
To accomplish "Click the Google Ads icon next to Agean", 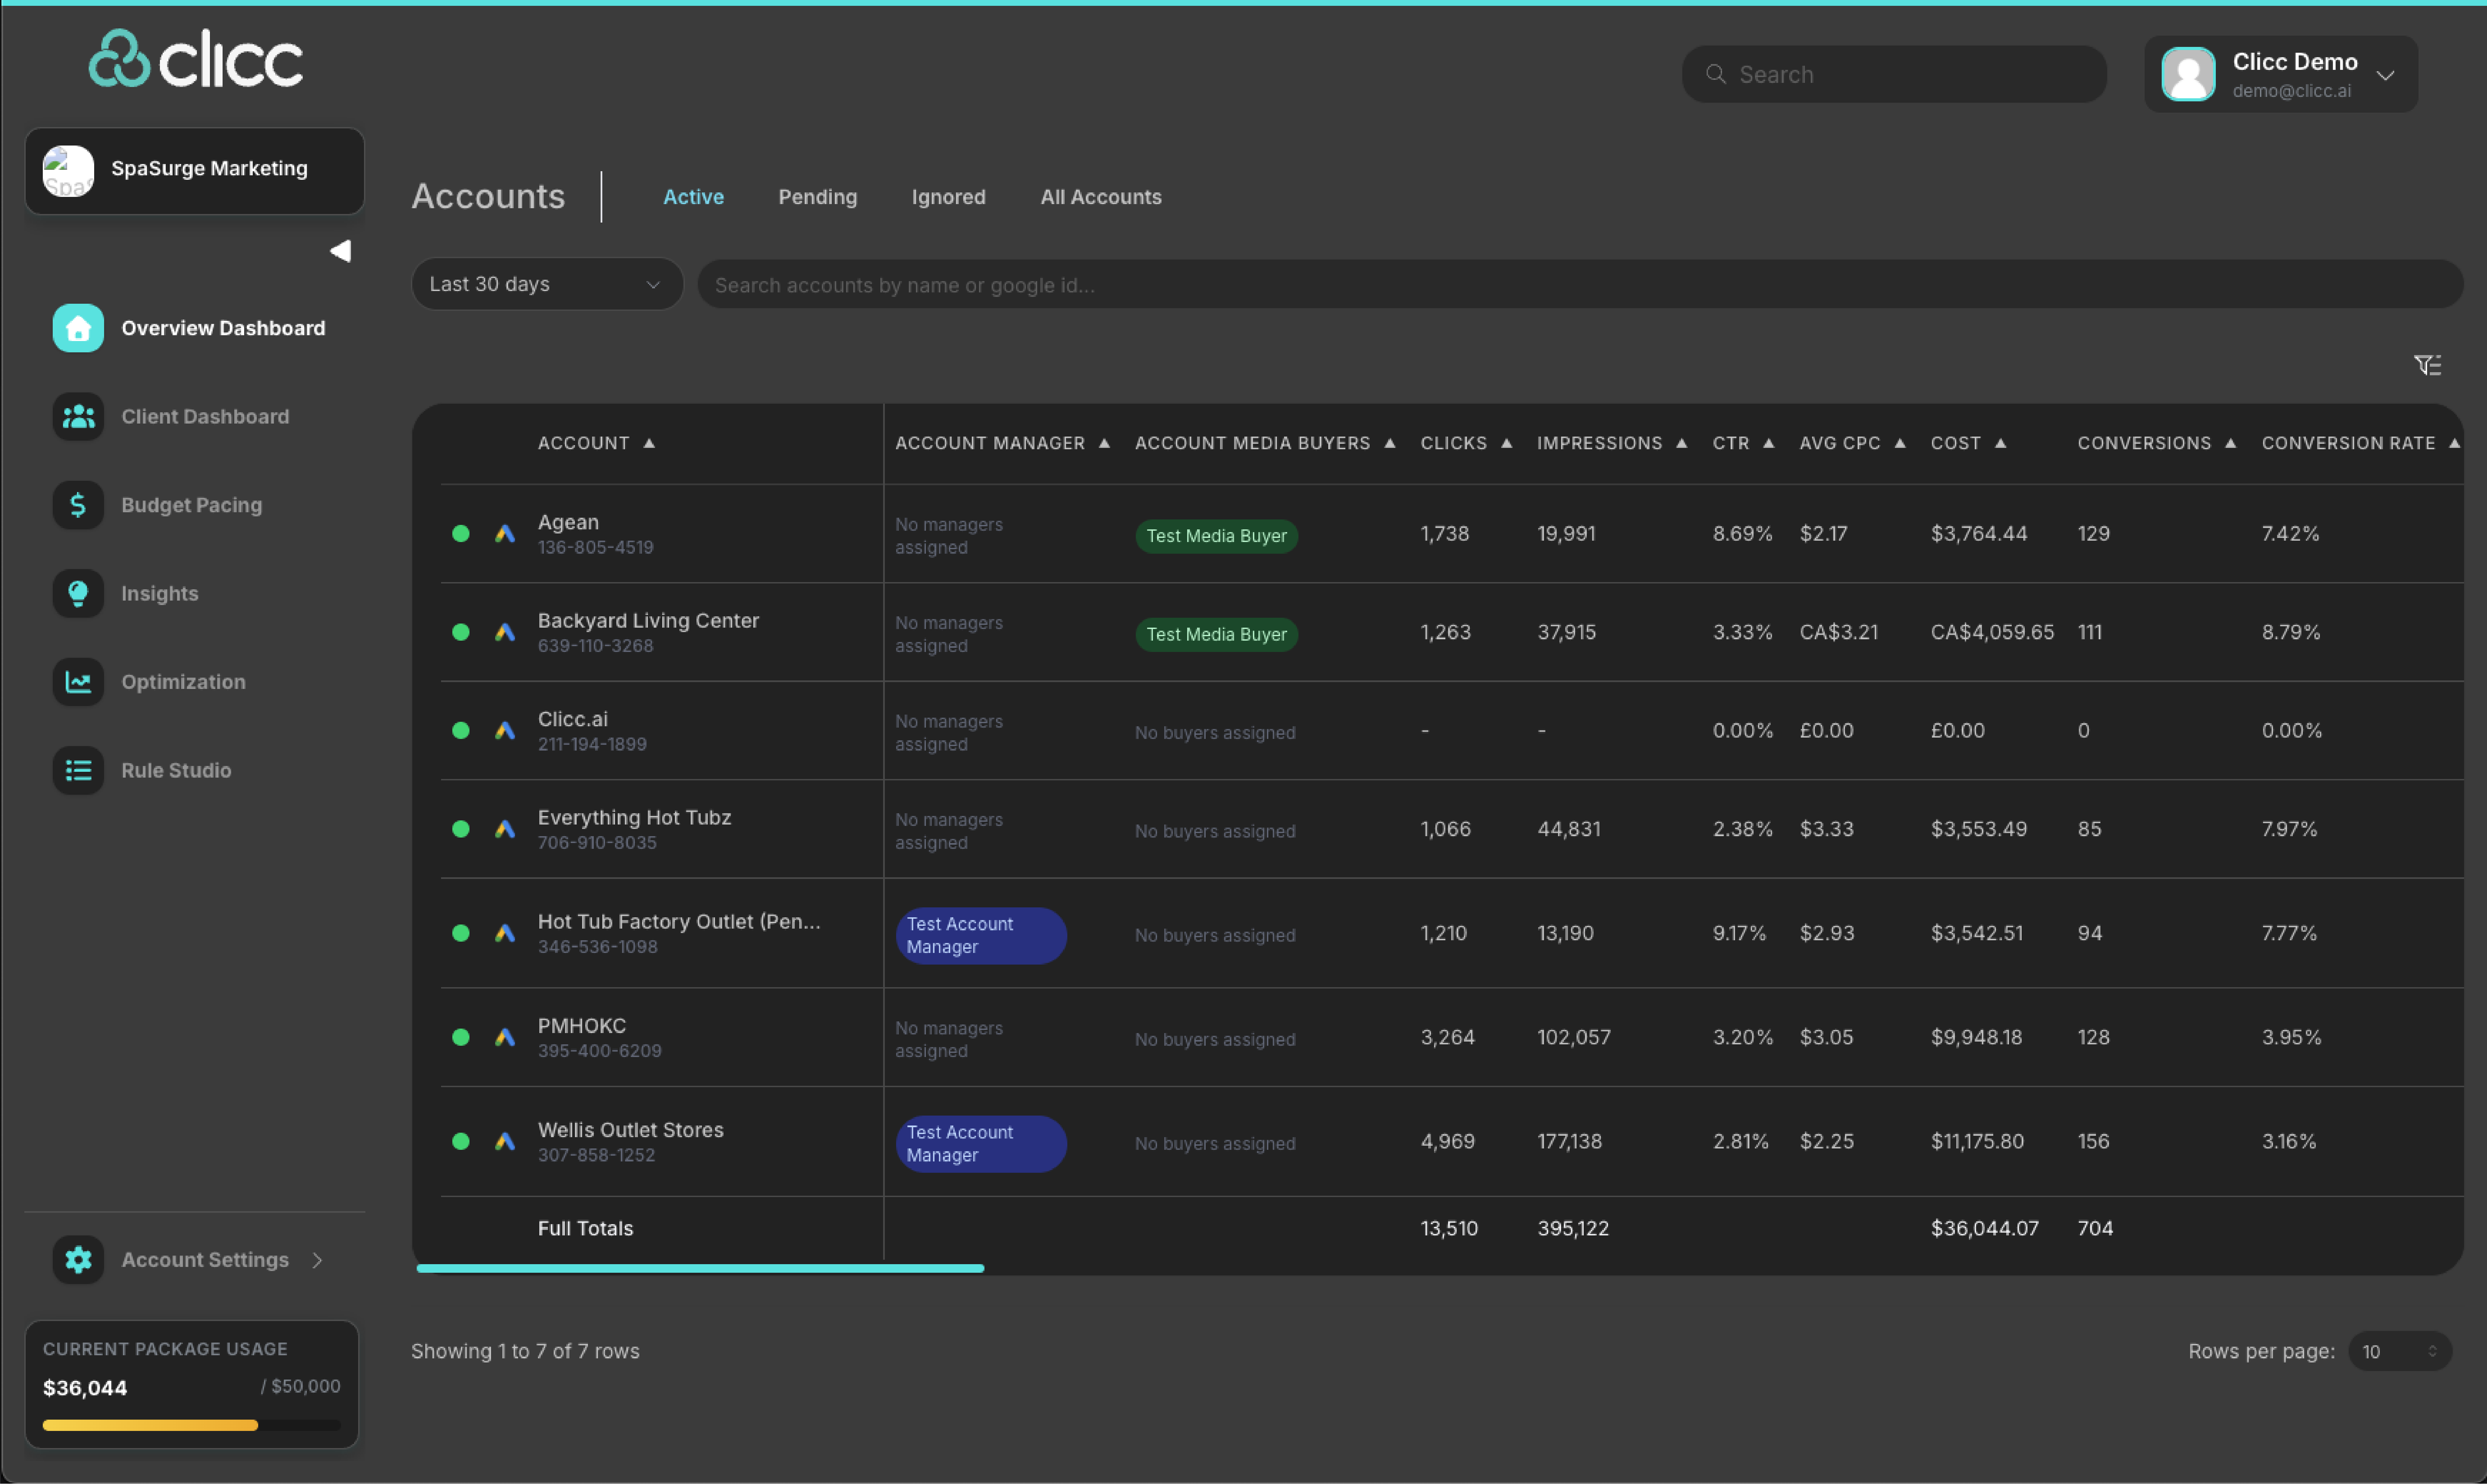I will coord(505,534).
